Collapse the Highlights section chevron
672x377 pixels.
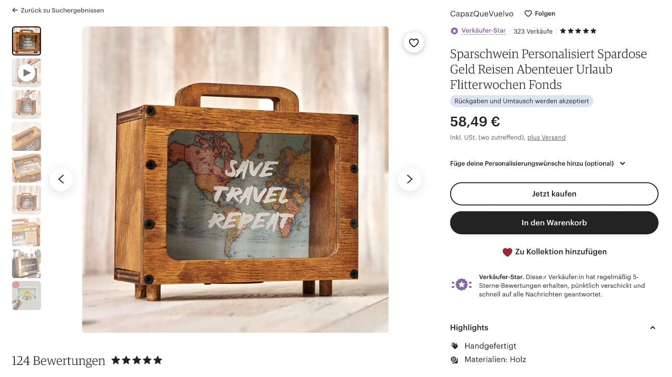[653, 327]
